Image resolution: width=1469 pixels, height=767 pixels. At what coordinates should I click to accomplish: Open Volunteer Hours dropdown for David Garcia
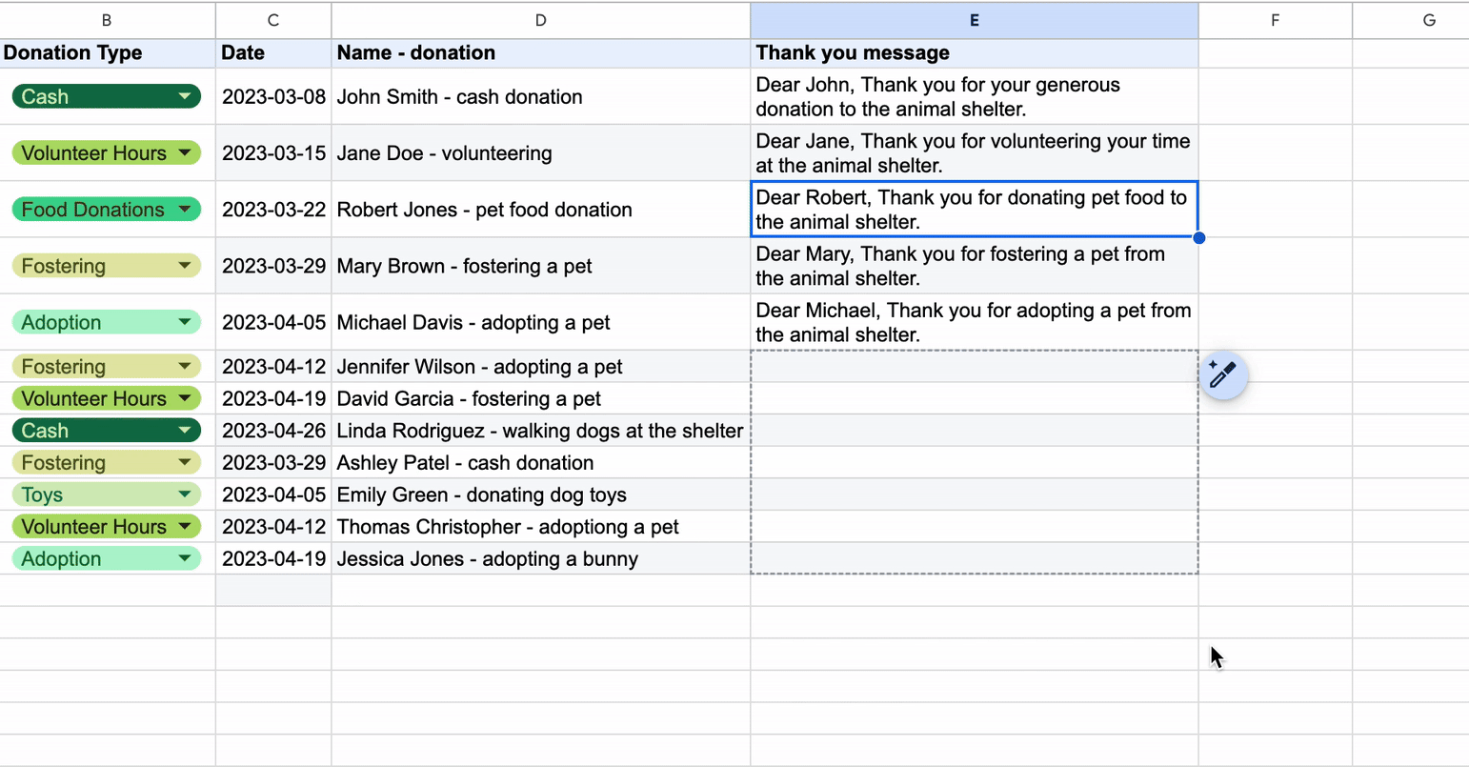click(185, 398)
